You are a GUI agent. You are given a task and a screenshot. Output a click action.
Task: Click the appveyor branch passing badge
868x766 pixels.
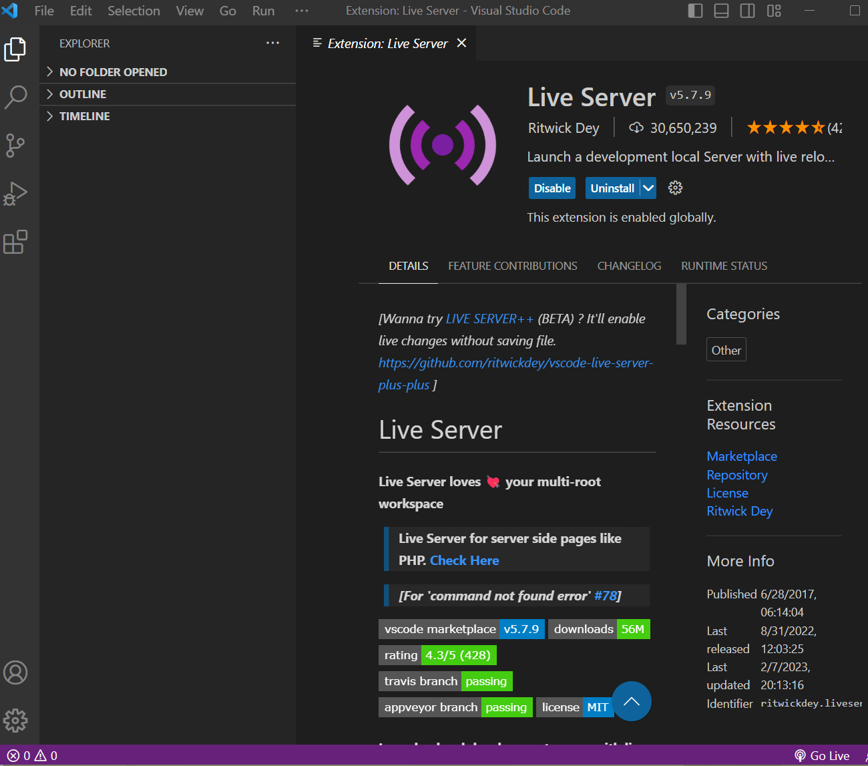pos(455,707)
